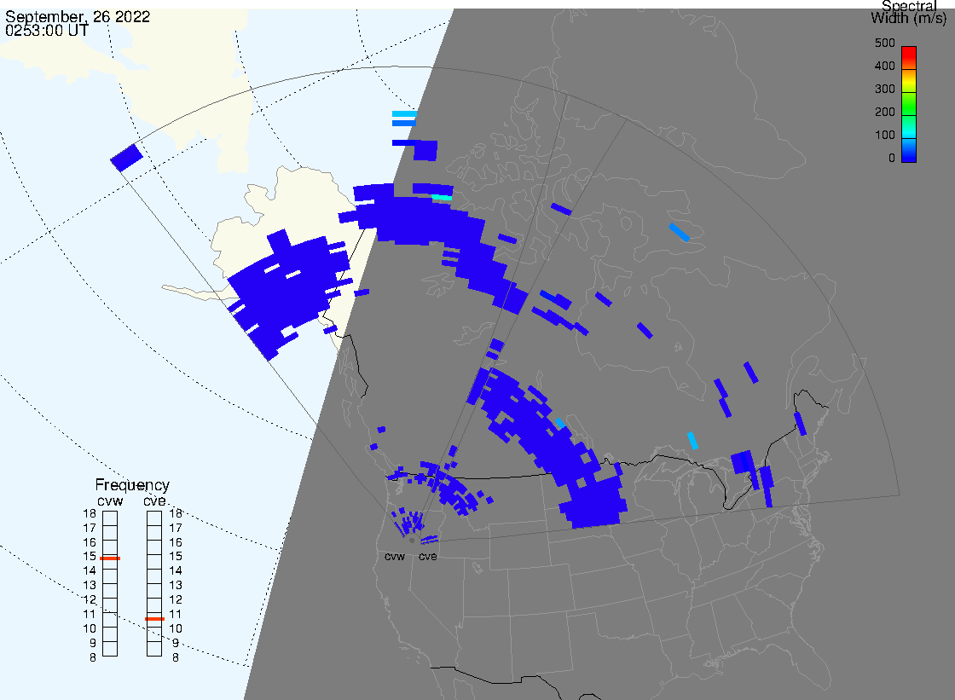Click the cvw frequency scale bar
Screen dimensions: 955x700
pos(110,584)
